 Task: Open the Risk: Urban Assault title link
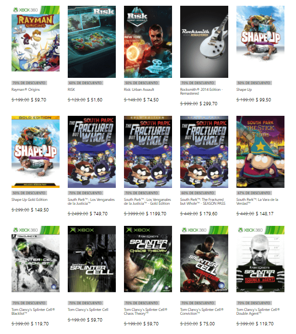pyautogui.click(x=139, y=90)
